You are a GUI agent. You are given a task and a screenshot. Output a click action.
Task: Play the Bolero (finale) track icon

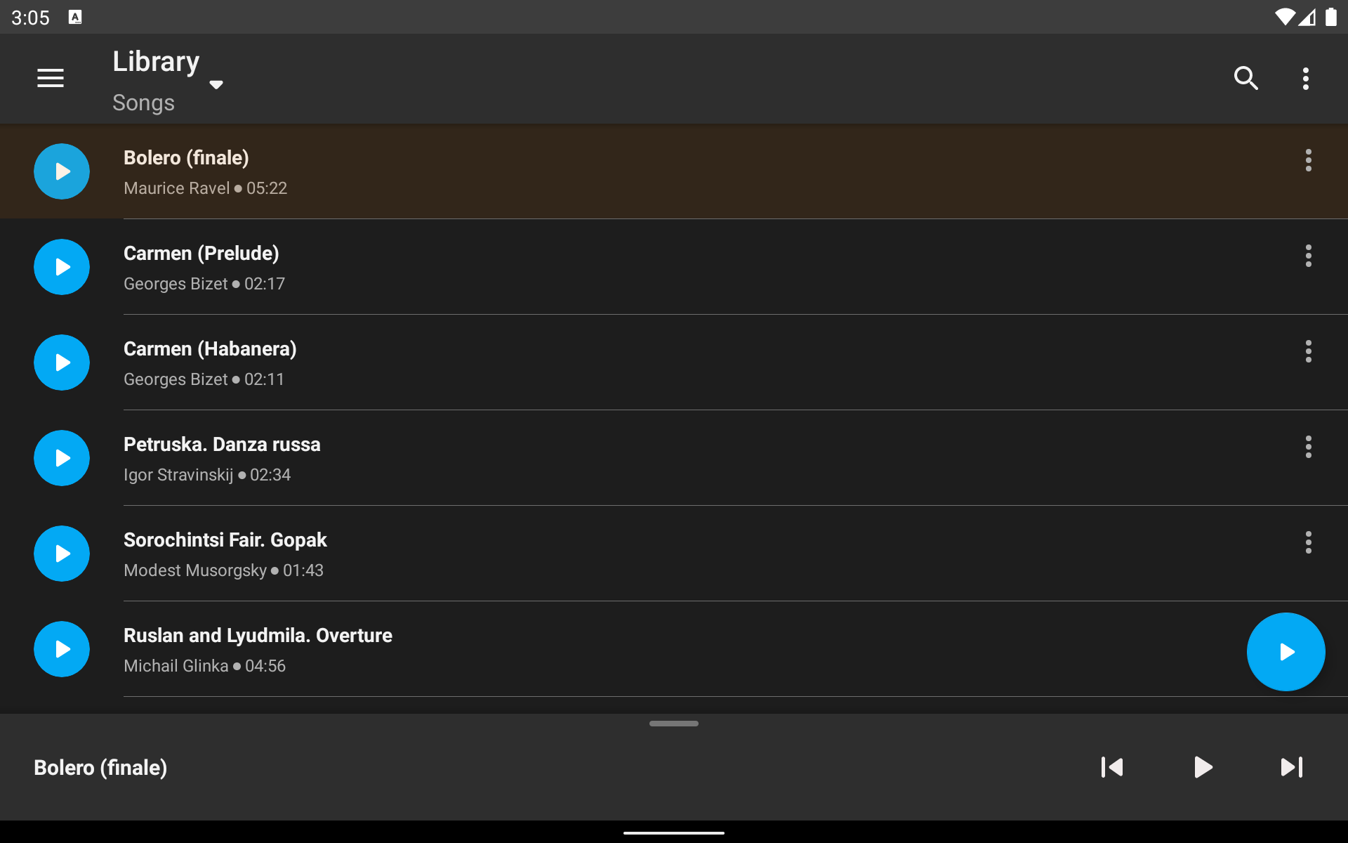coord(62,171)
